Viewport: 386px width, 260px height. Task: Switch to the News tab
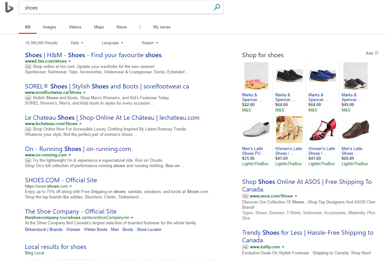click(x=122, y=27)
